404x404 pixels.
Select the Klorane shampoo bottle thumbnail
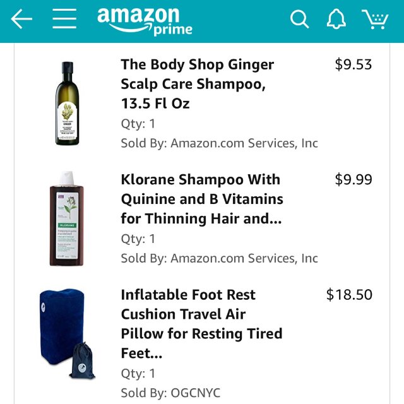point(67,218)
